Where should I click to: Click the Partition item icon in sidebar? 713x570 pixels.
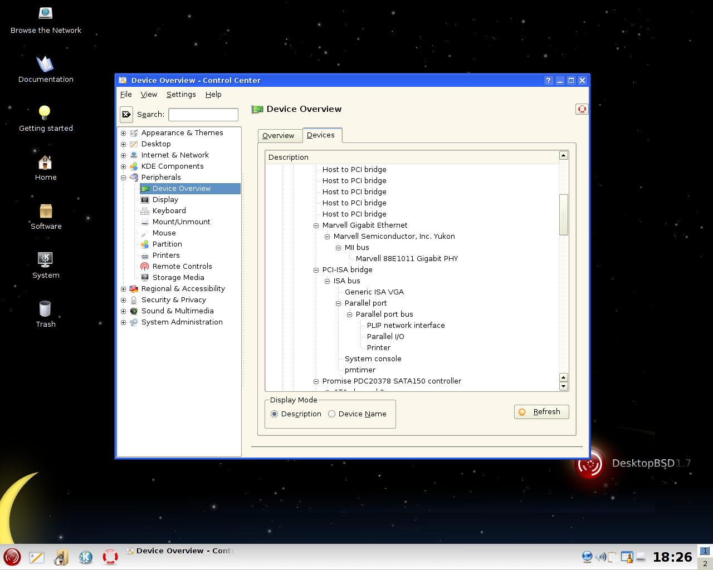(145, 244)
